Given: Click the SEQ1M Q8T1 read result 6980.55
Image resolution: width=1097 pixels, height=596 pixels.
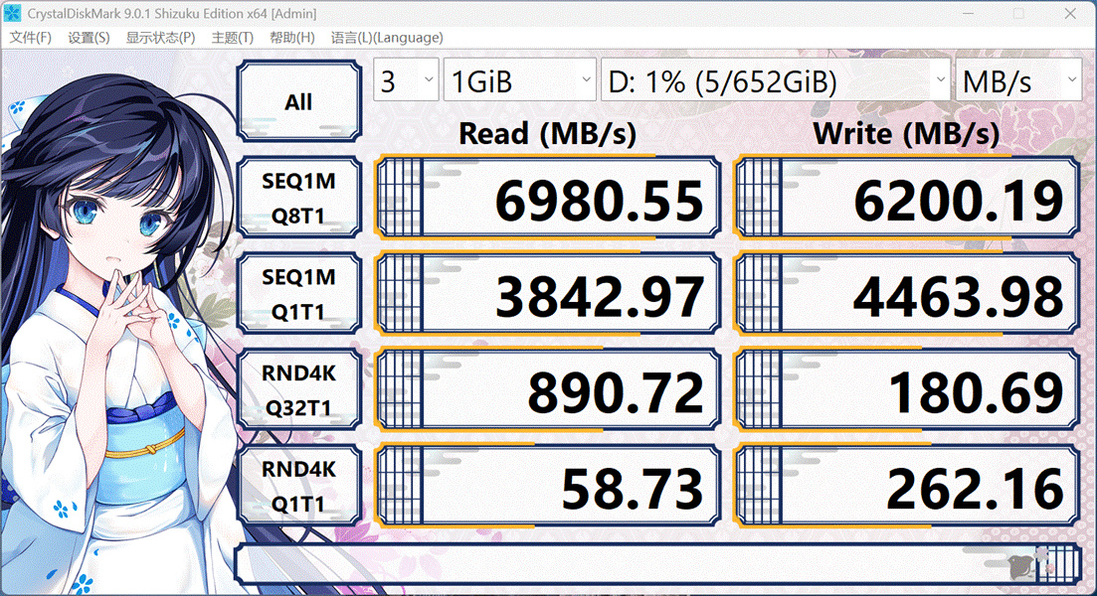Looking at the screenshot, I should 548,198.
